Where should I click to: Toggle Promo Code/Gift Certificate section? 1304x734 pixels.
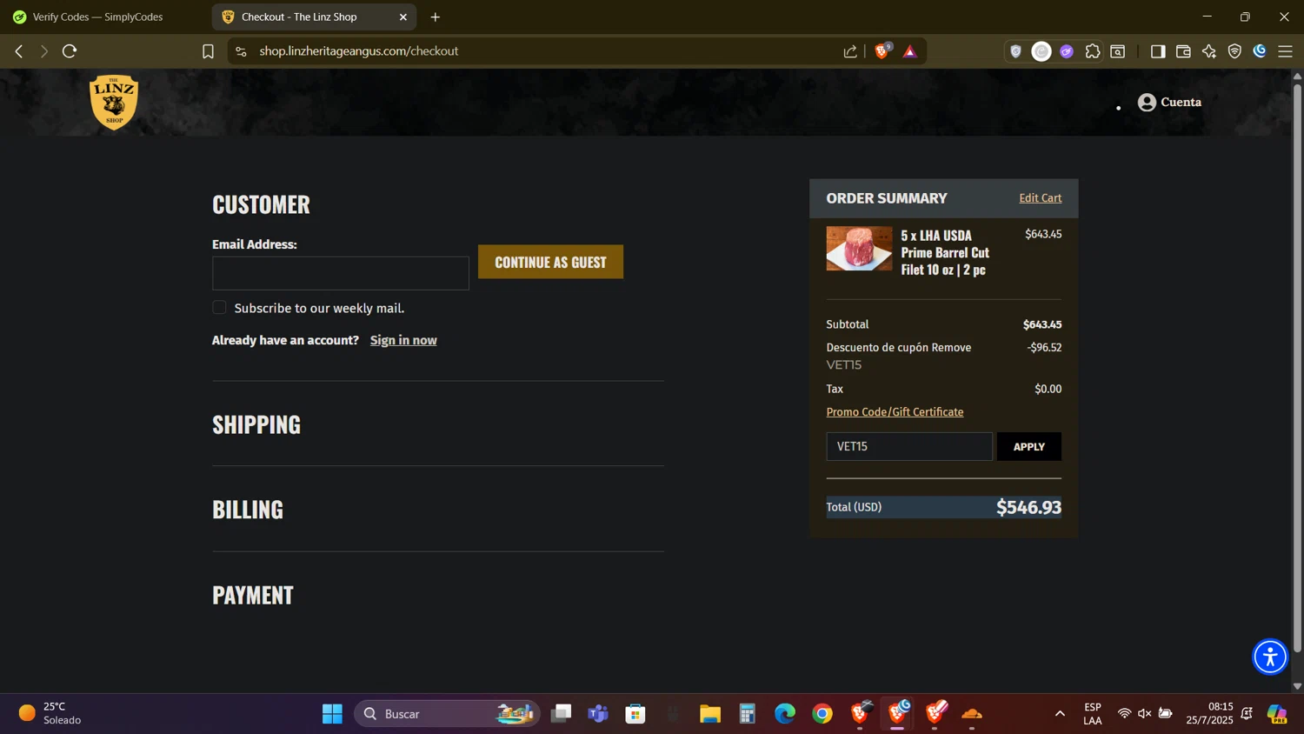coord(895,412)
